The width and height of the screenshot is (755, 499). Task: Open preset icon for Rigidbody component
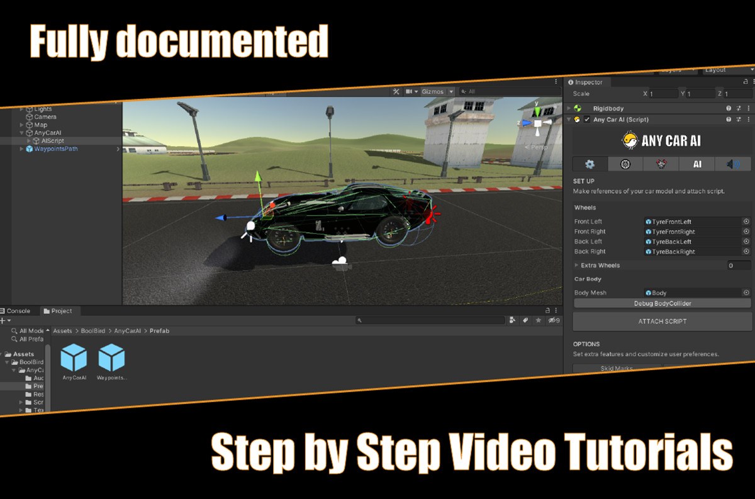pyautogui.click(x=739, y=108)
